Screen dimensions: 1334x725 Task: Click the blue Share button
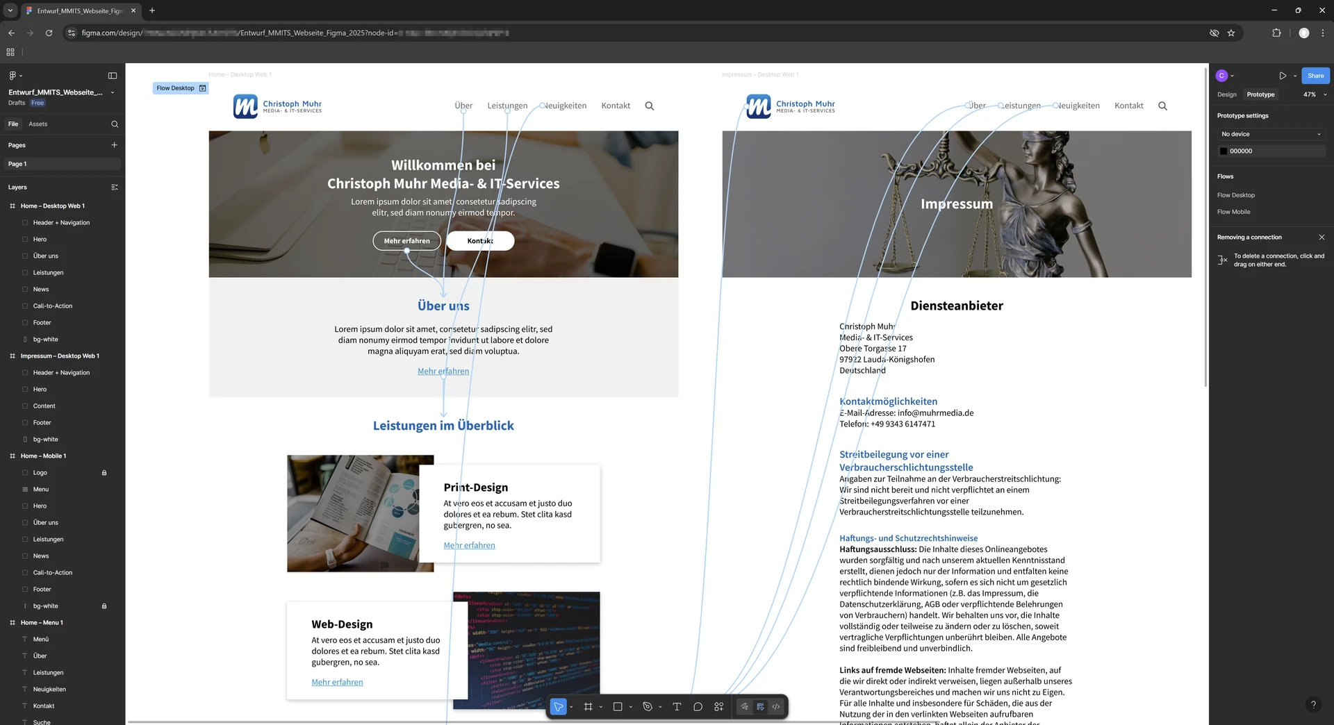click(x=1315, y=76)
